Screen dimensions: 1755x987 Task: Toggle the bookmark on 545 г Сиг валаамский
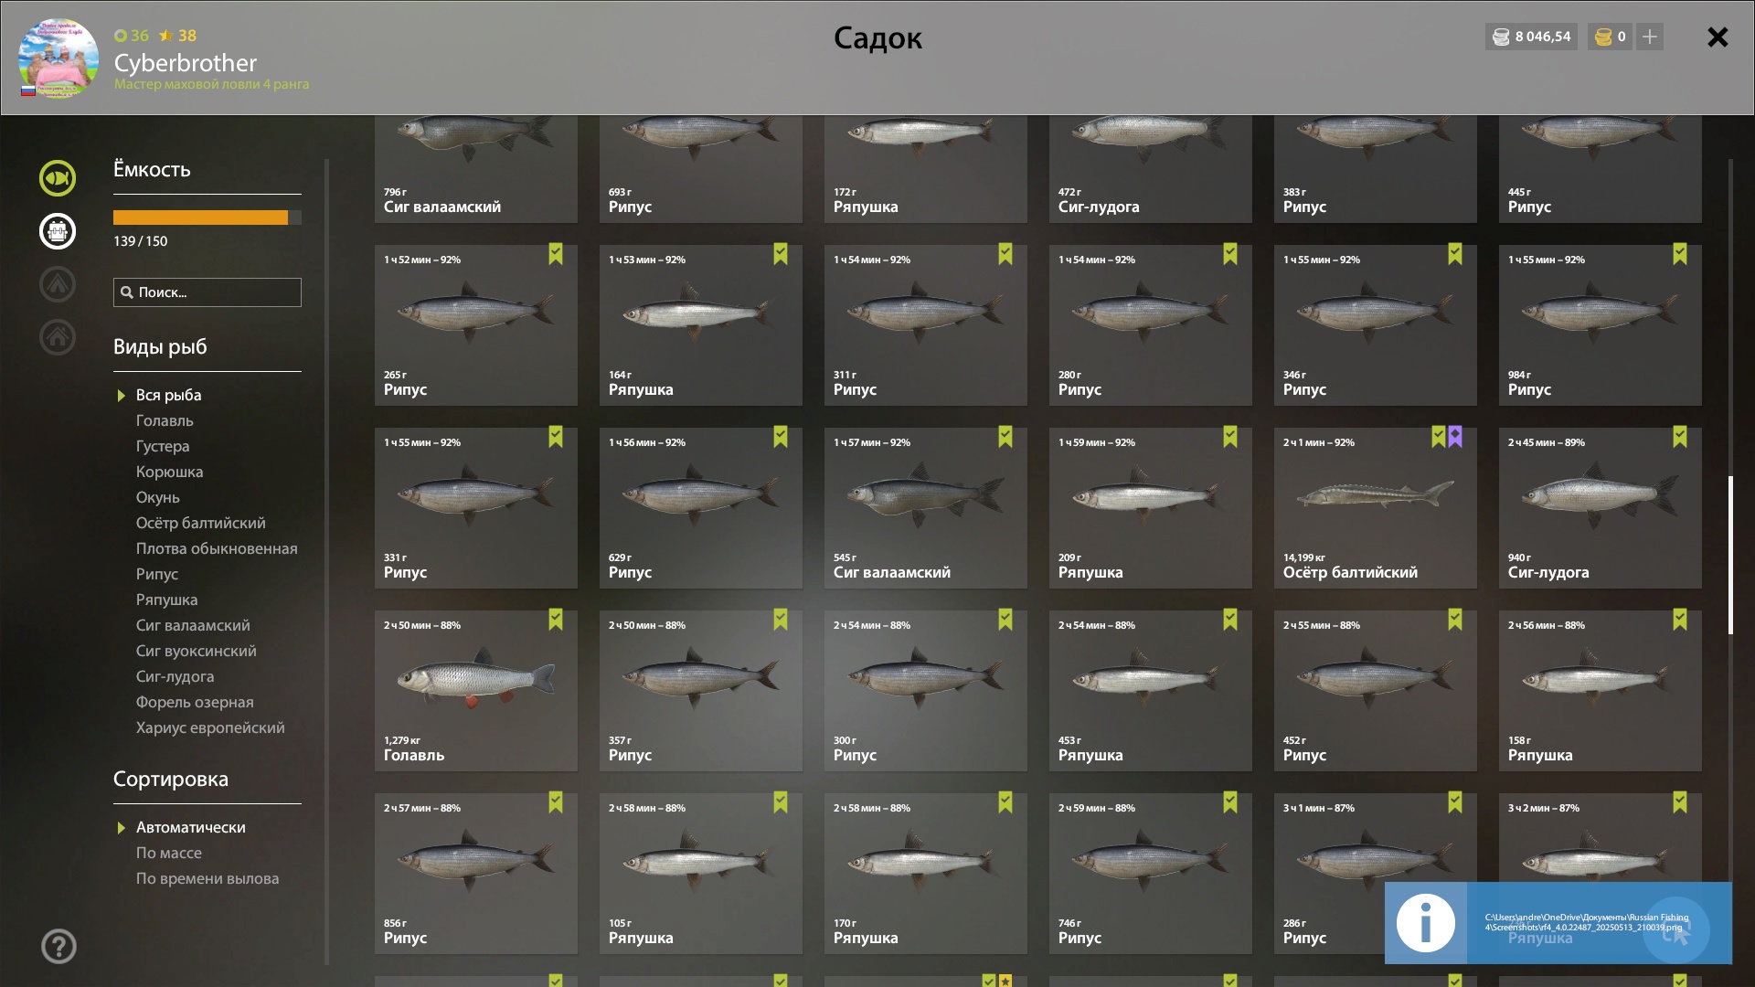click(x=1005, y=437)
